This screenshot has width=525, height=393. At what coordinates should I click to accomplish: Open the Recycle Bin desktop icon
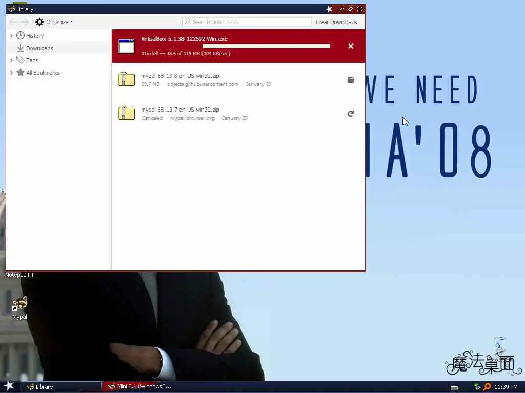pos(499,346)
